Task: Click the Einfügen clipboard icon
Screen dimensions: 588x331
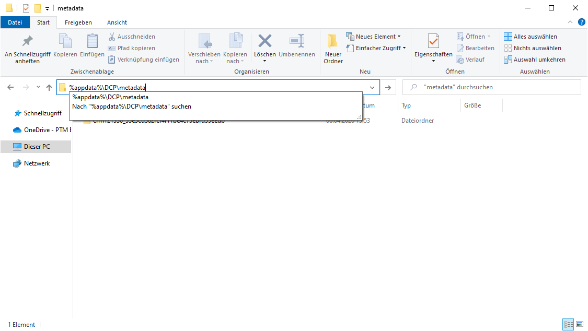Action: pos(92,41)
